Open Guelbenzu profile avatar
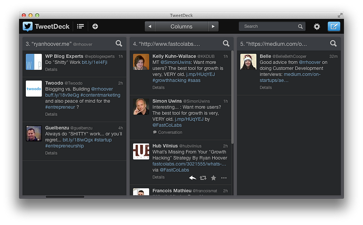The image size is (363, 225). click(x=34, y=134)
